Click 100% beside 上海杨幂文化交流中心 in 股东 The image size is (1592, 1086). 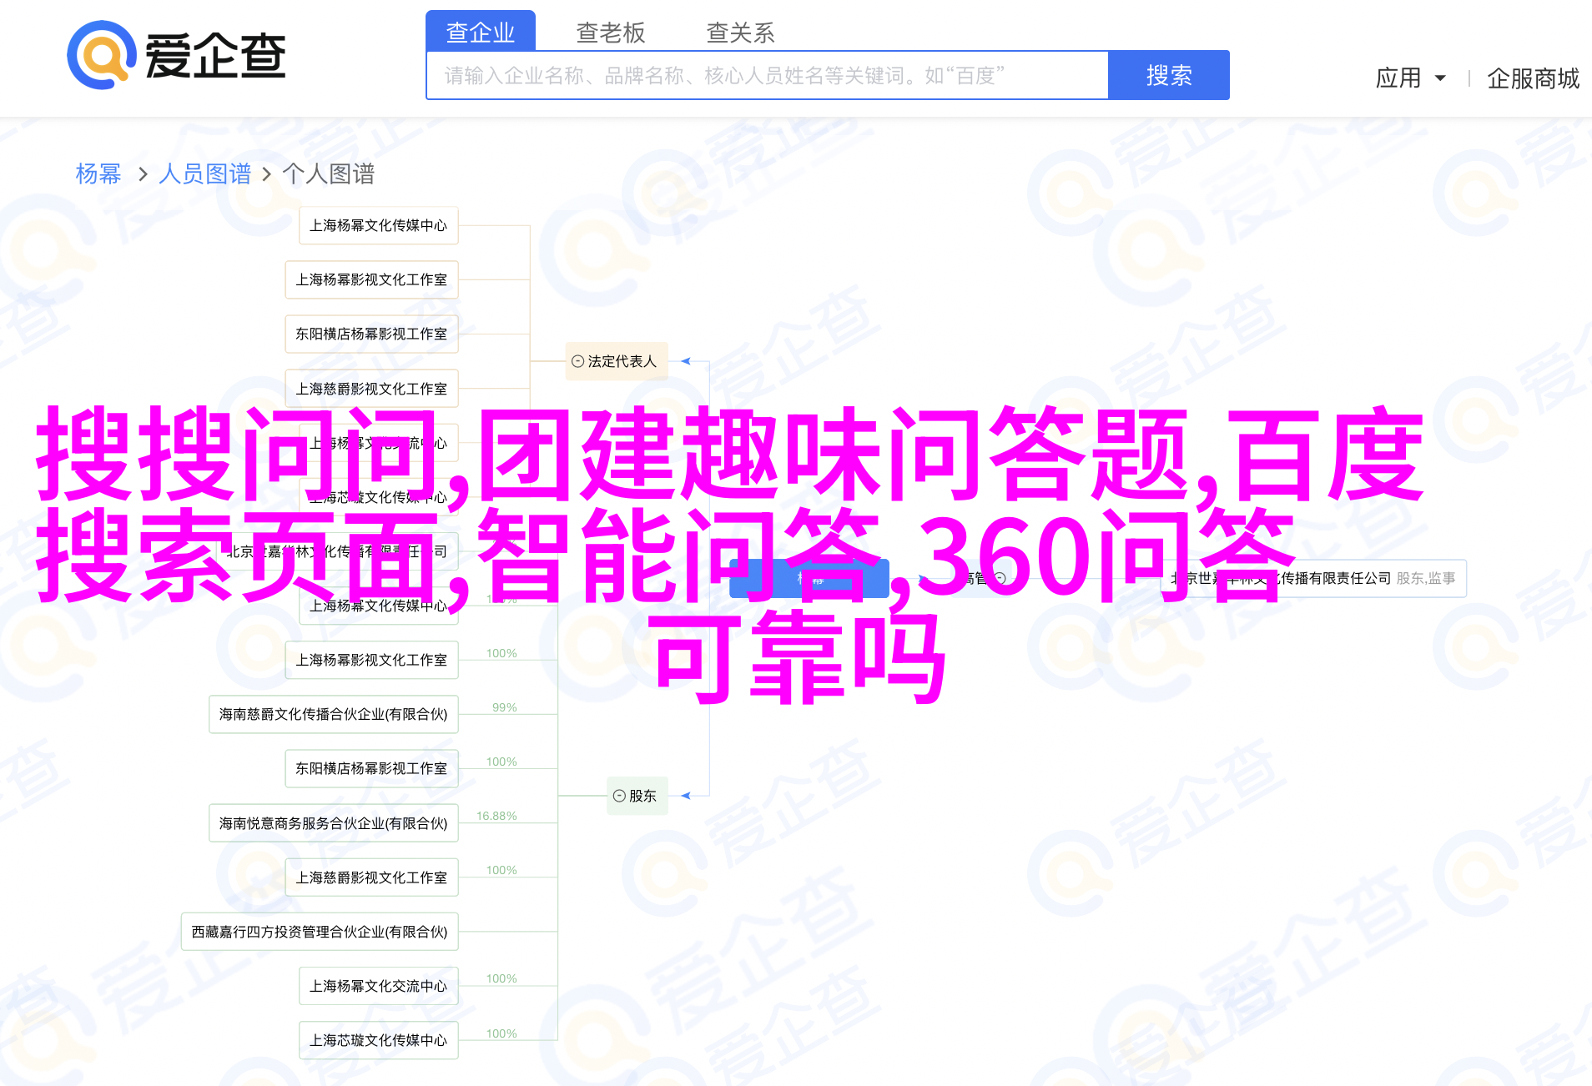(501, 978)
